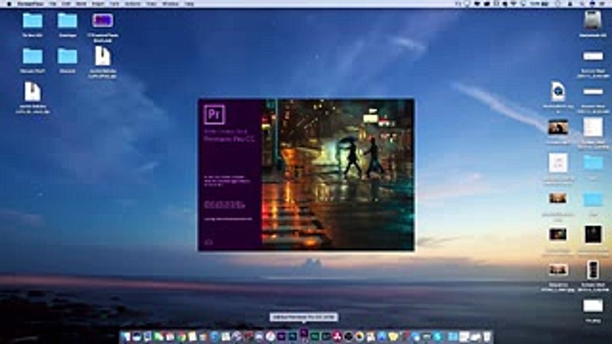Open the Insert menu
612x344 pixels.
98,4
